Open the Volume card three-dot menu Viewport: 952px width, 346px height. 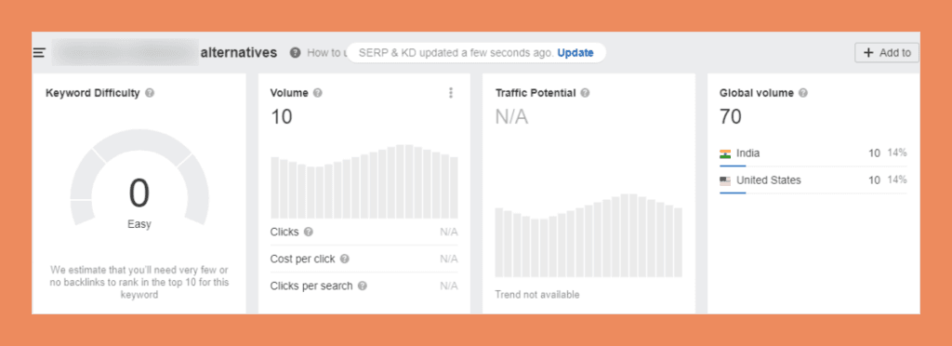[451, 93]
